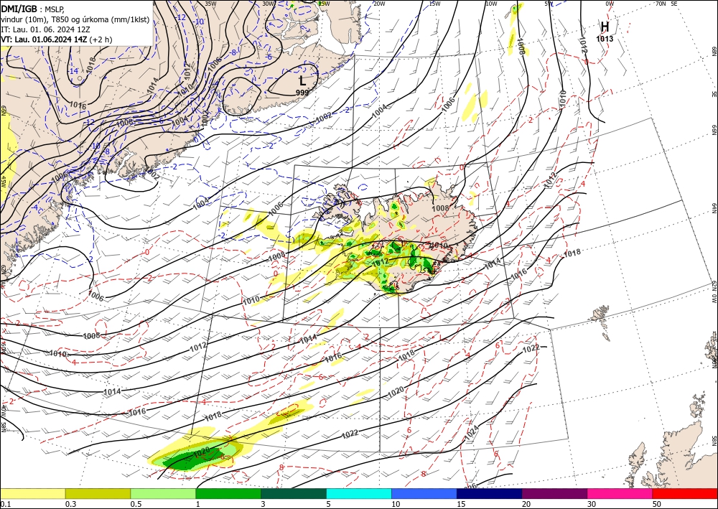Click the light green 0.5–1 legend band

(x=163, y=493)
